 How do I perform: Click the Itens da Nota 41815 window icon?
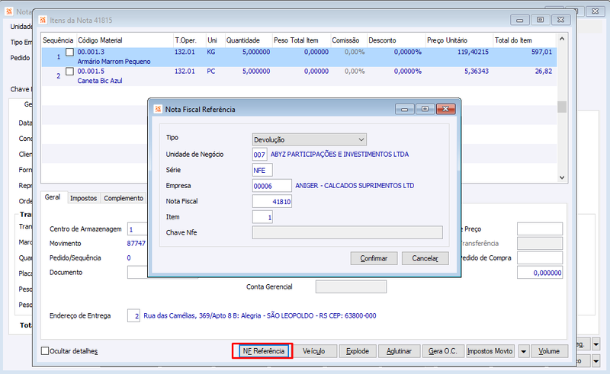click(x=43, y=20)
